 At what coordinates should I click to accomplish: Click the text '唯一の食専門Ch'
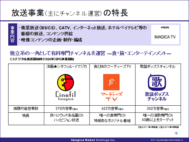coord(112,115)
